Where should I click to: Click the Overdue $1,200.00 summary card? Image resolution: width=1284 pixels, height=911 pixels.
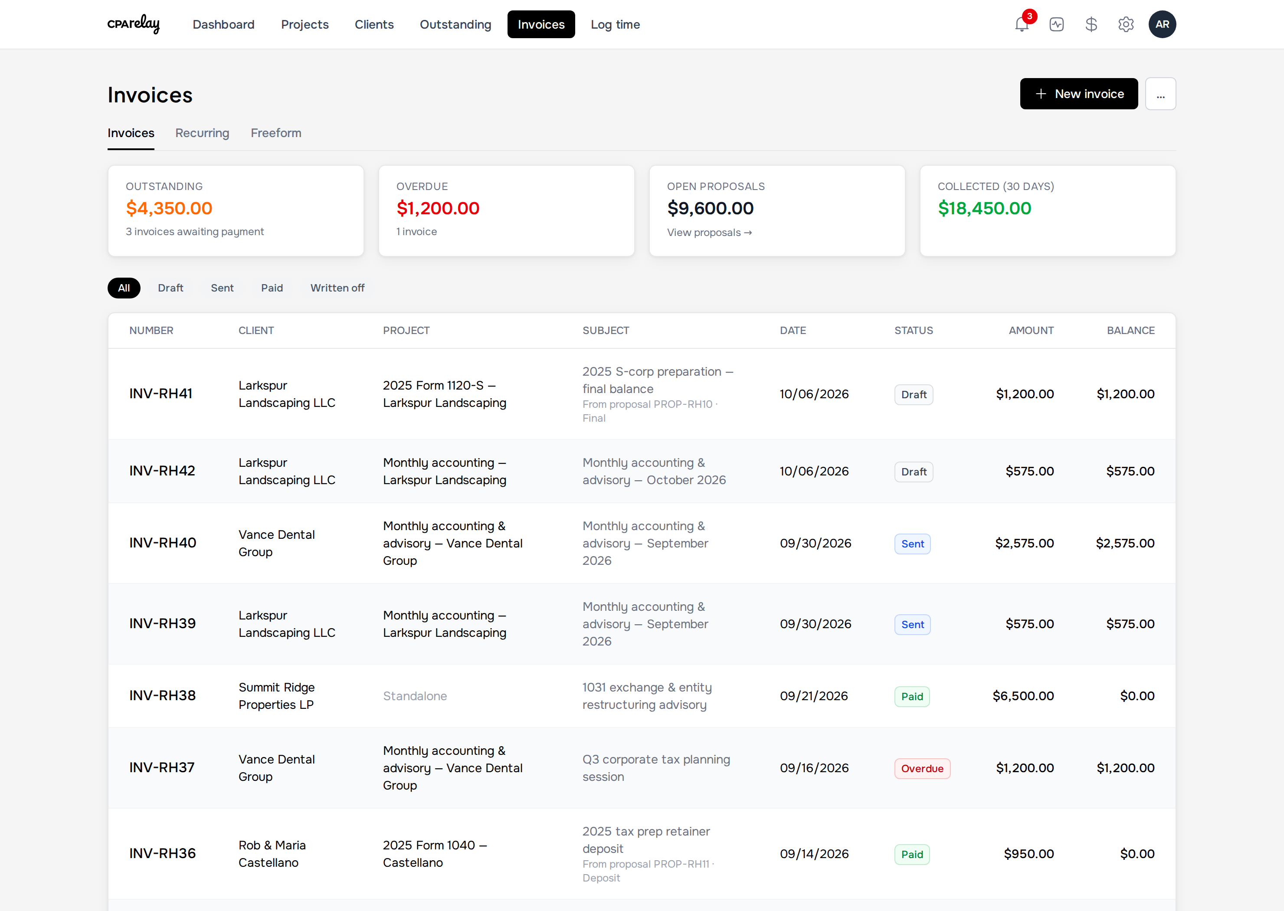[507, 211]
